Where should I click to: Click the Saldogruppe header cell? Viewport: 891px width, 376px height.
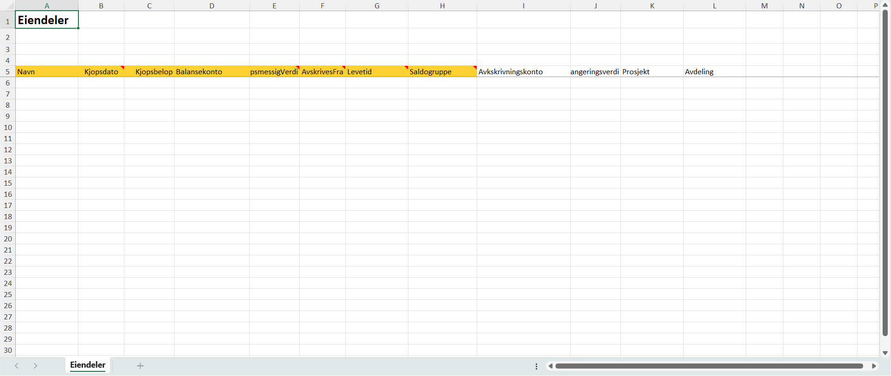(x=442, y=72)
